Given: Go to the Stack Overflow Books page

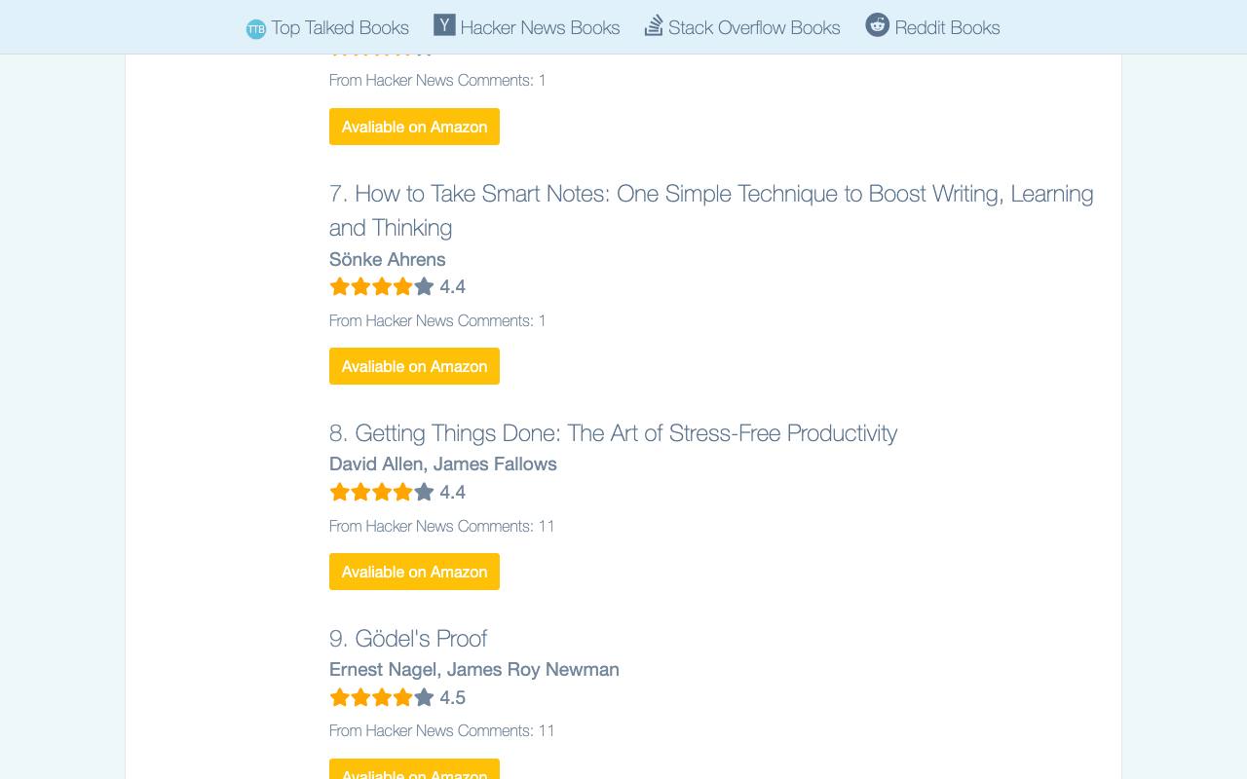Looking at the screenshot, I should click(x=754, y=27).
